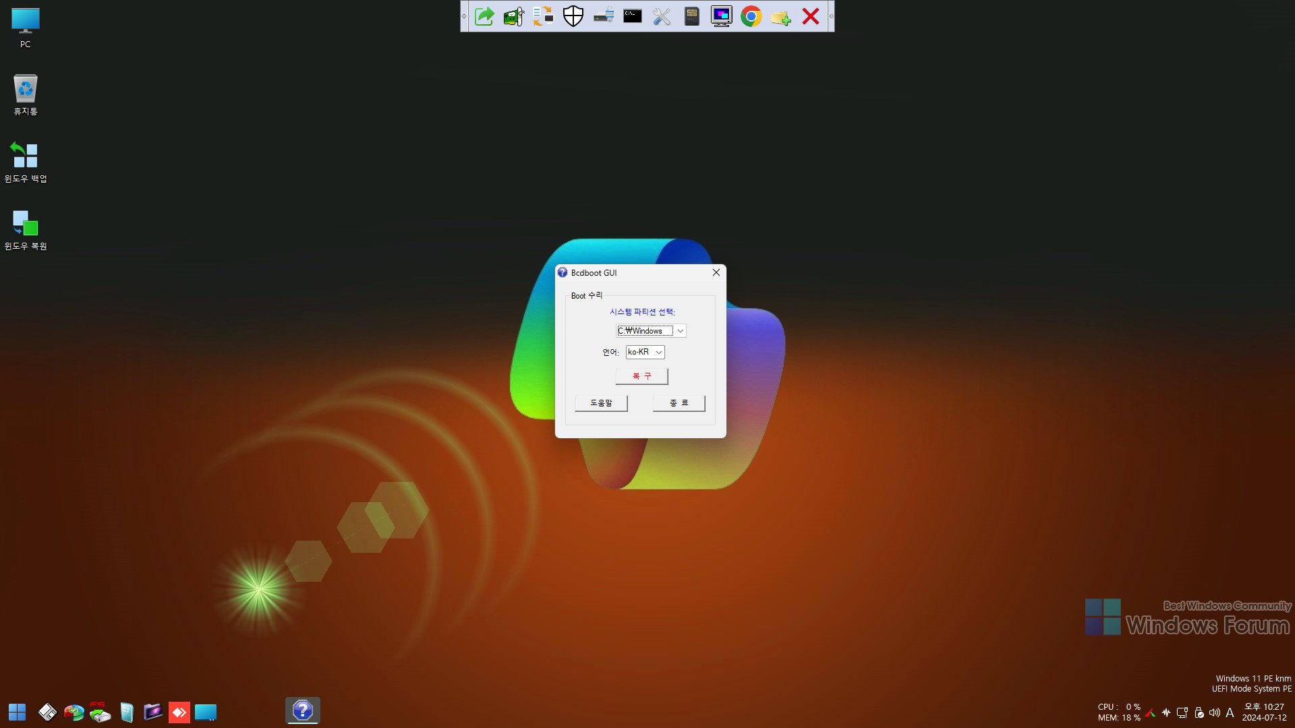
Task: Click the SD memory card icon
Action: point(692,16)
